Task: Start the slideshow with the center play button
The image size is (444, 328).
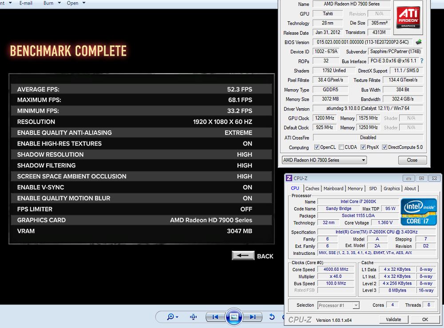Action: tap(234, 317)
